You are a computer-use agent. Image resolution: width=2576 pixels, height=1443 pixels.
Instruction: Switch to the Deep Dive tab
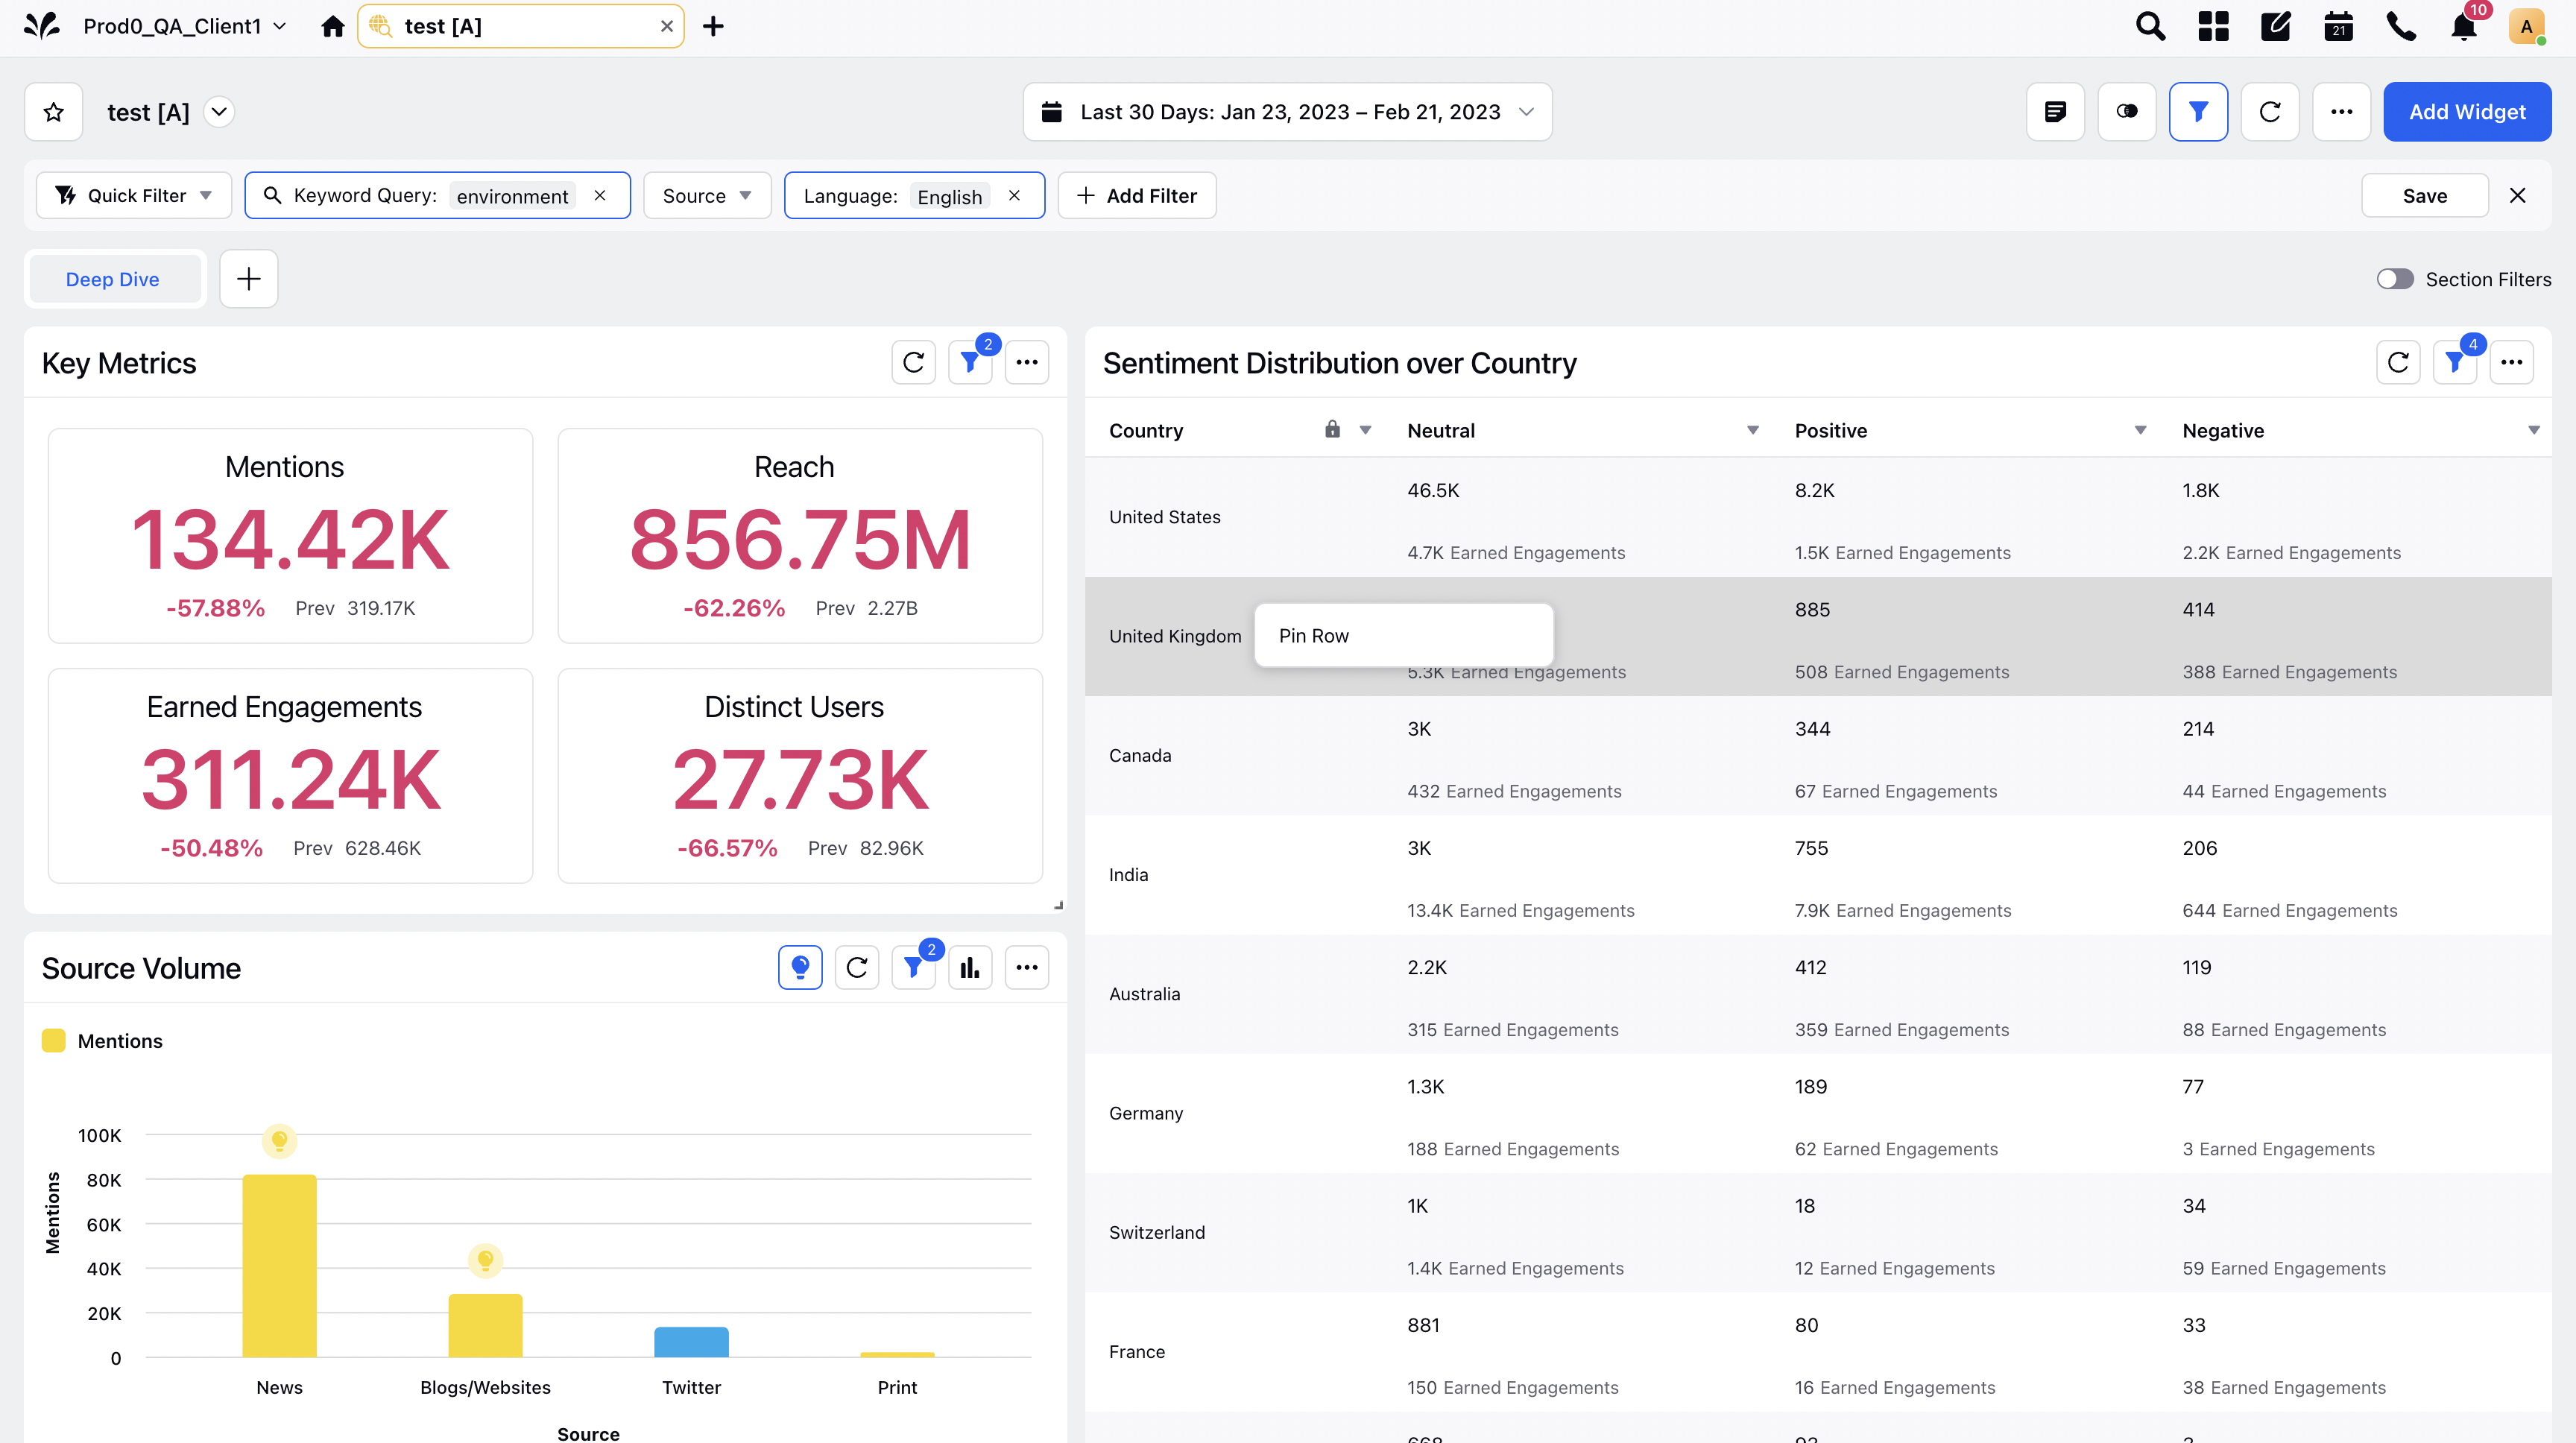[113, 279]
